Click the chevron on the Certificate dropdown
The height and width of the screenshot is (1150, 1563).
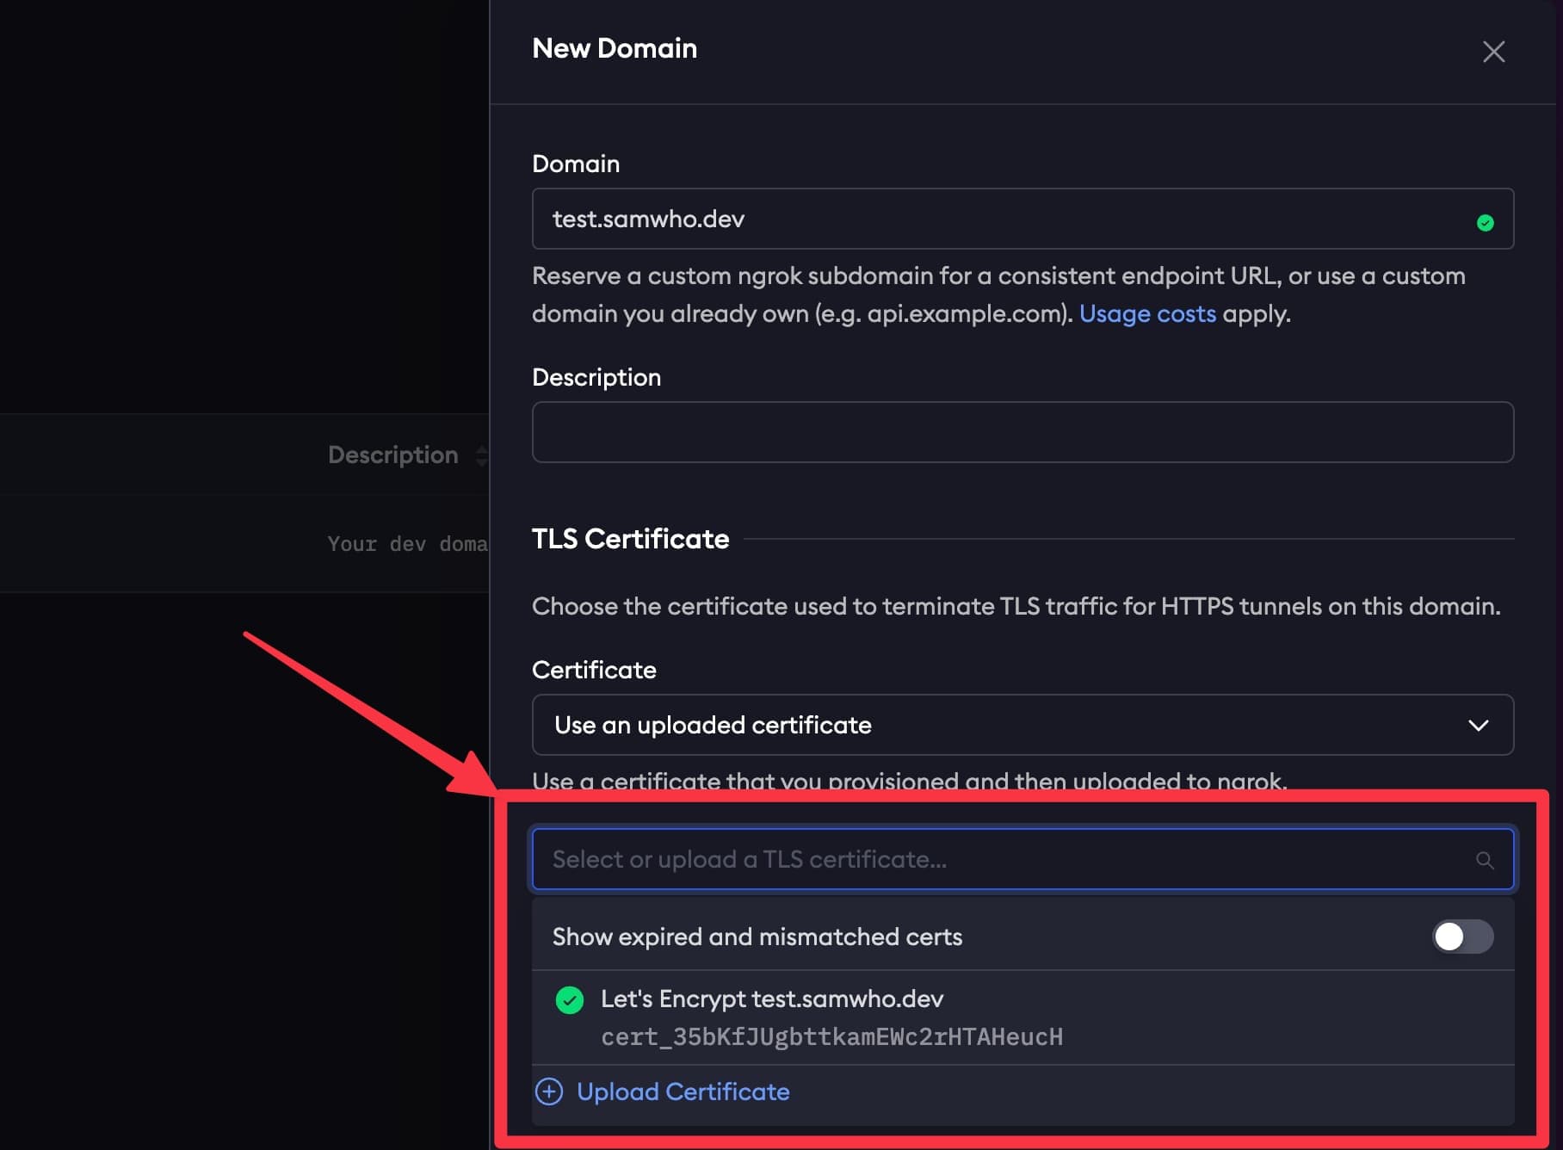[1480, 725]
